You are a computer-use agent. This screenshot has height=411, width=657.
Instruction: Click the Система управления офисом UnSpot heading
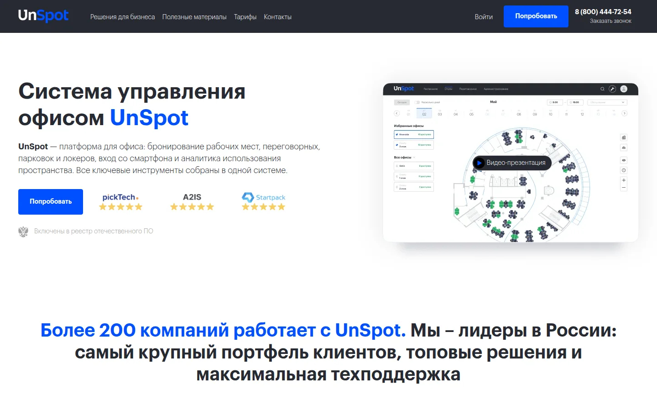pyautogui.click(x=132, y=105)
